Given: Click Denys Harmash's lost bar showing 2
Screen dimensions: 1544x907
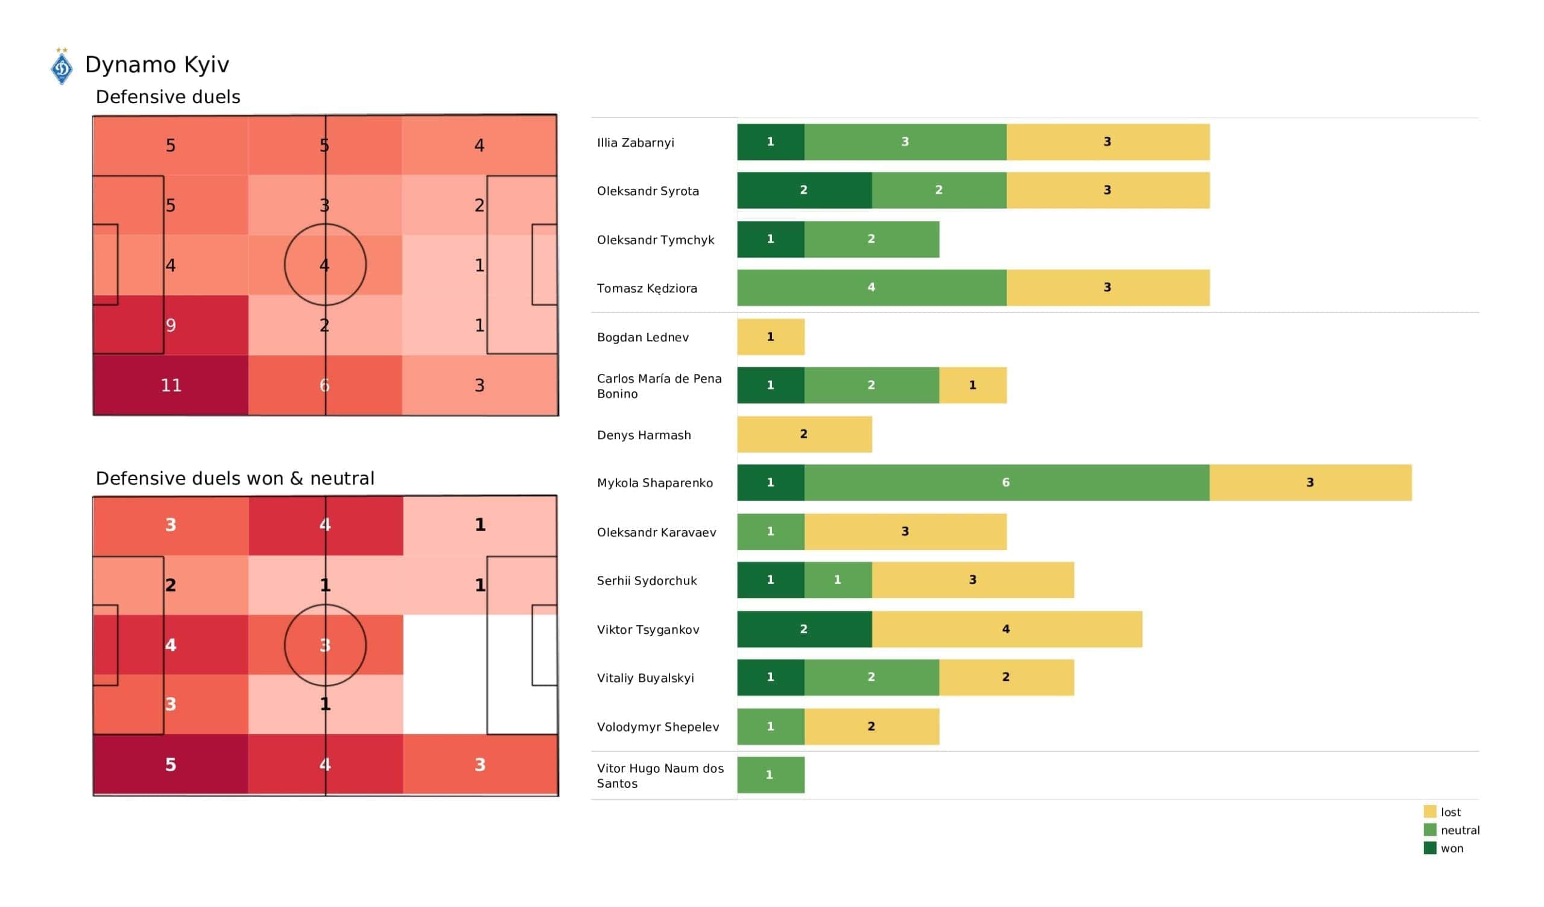Looking at the screenshot, I should (x=804, y=434).
